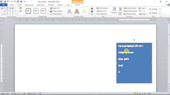This screenshot has width=170, height=95.
Task: Quick Print using the printer icon
Action: click(18, 2)
